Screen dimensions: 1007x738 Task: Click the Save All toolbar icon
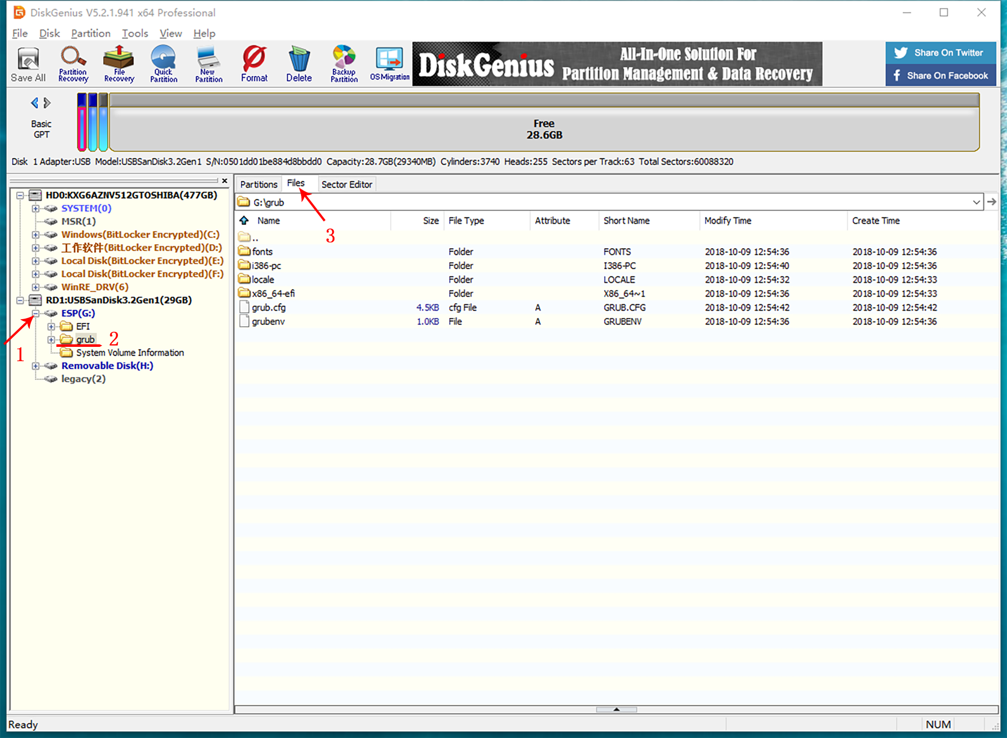tap(28, 64)
